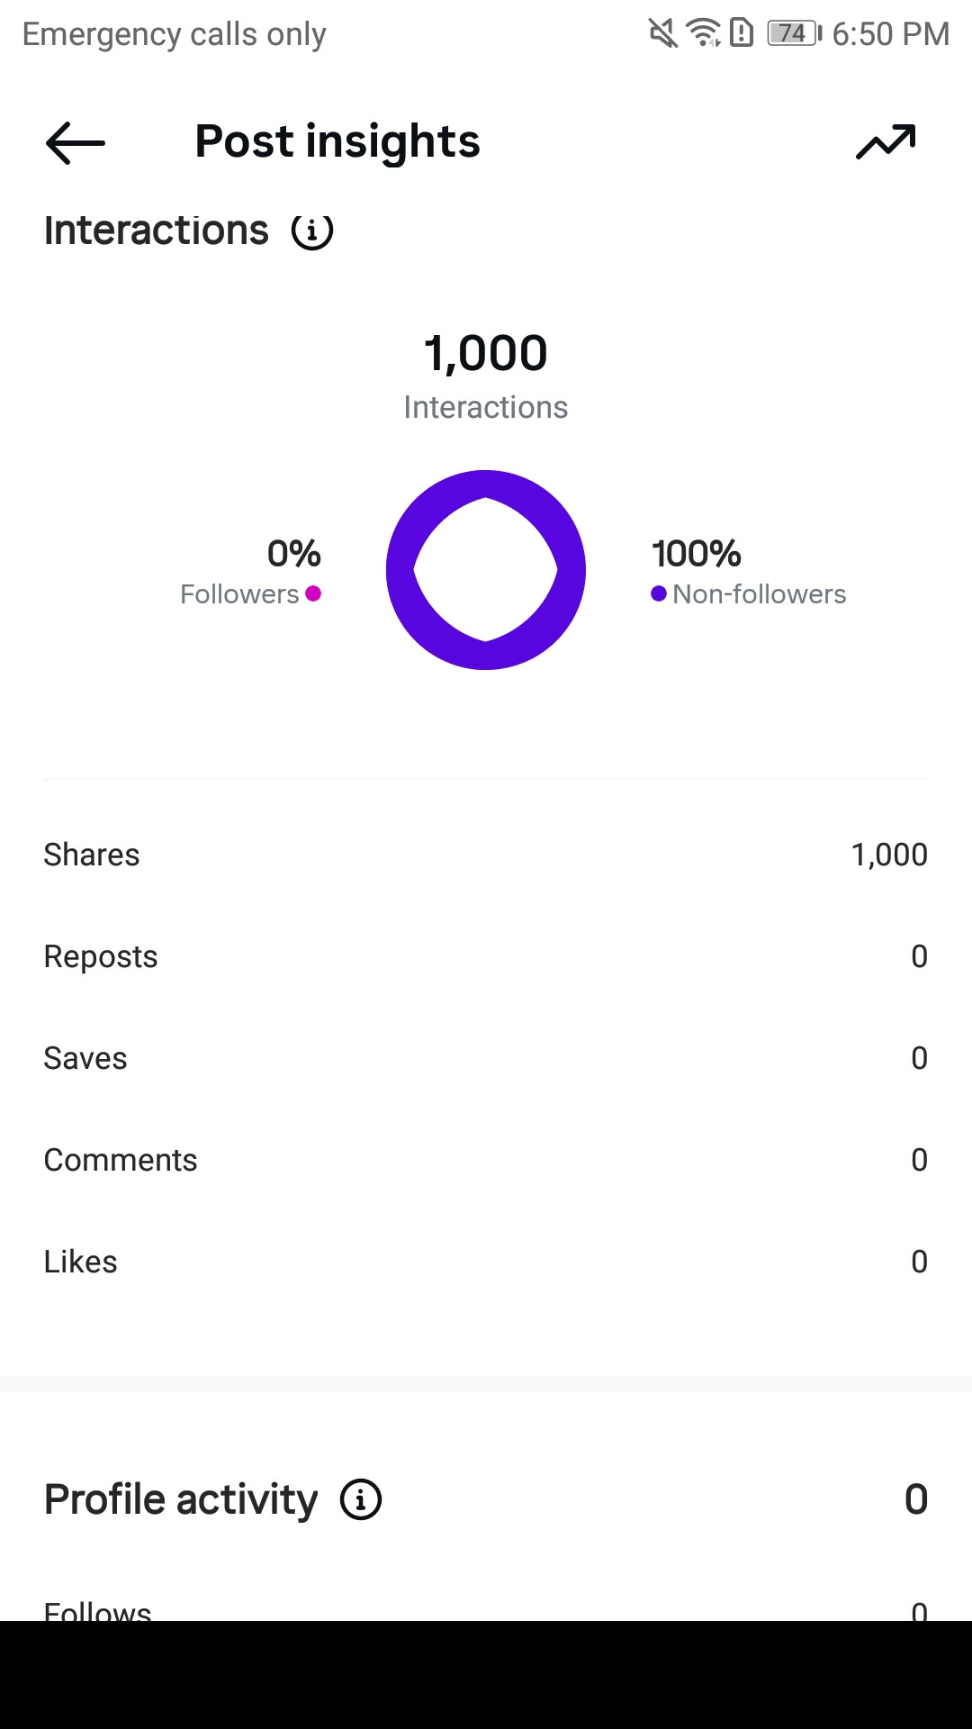The image size is (972, 1729).
Task: Tap the back arrow icon
Action: [x=76, y=142]
